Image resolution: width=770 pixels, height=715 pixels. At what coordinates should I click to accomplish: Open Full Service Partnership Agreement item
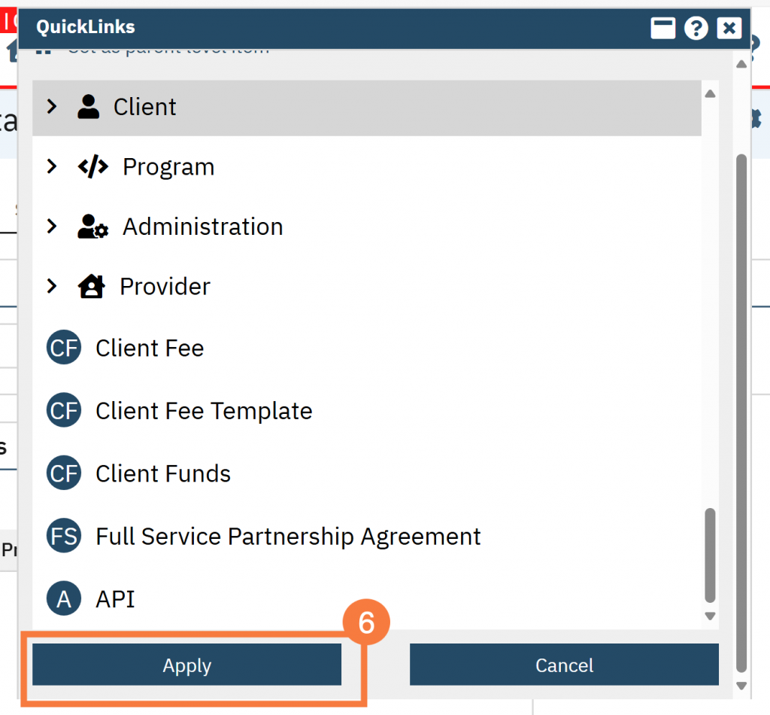pyautogui.click(x=288, y=537)
